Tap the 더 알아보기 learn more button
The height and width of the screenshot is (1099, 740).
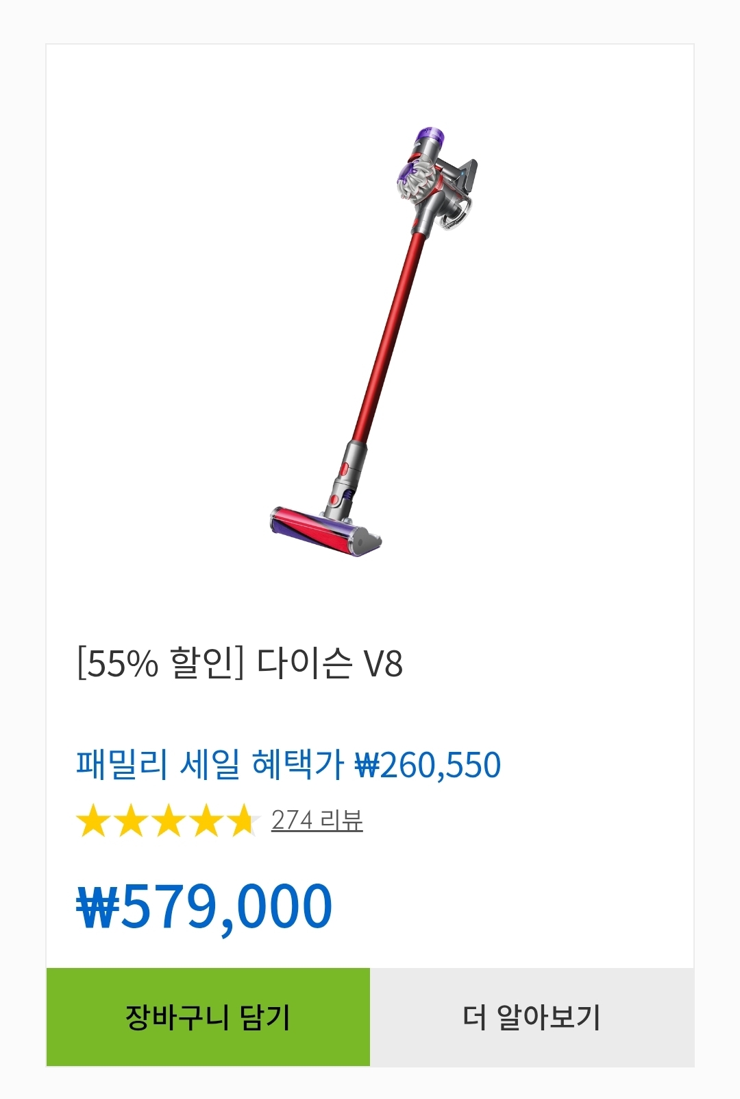point(532,1017)
